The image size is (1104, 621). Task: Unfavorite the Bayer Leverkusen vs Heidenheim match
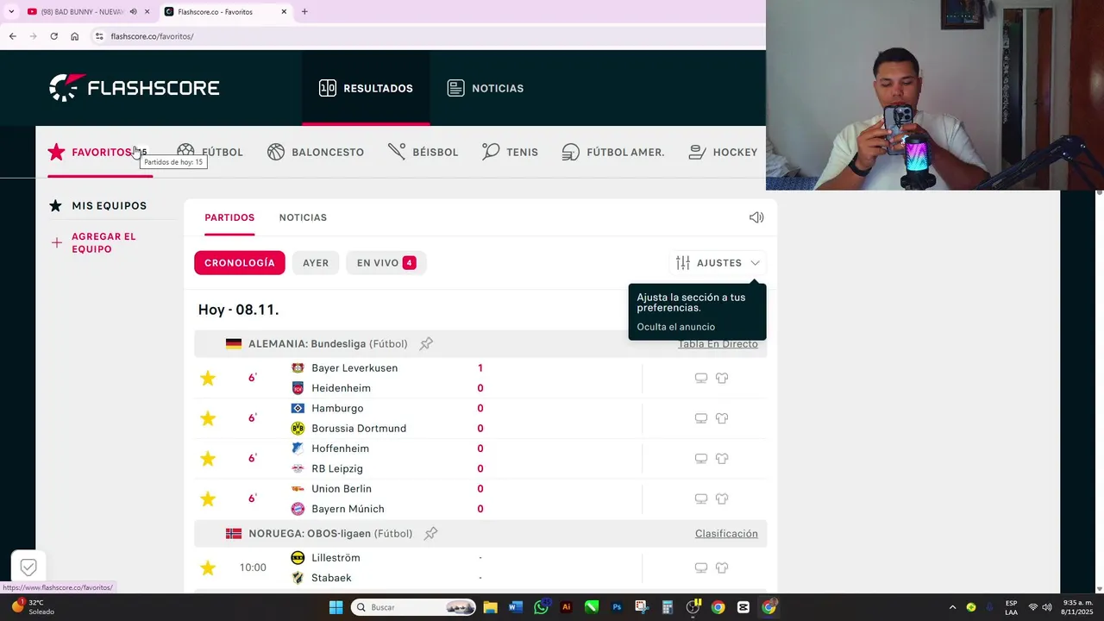[208, 378]
